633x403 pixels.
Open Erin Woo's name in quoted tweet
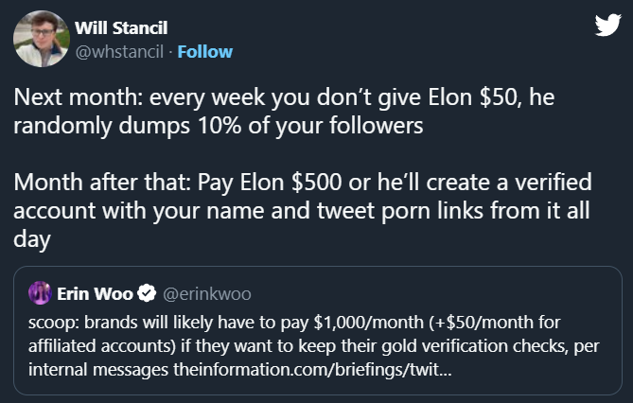click(x=95, y=291)
